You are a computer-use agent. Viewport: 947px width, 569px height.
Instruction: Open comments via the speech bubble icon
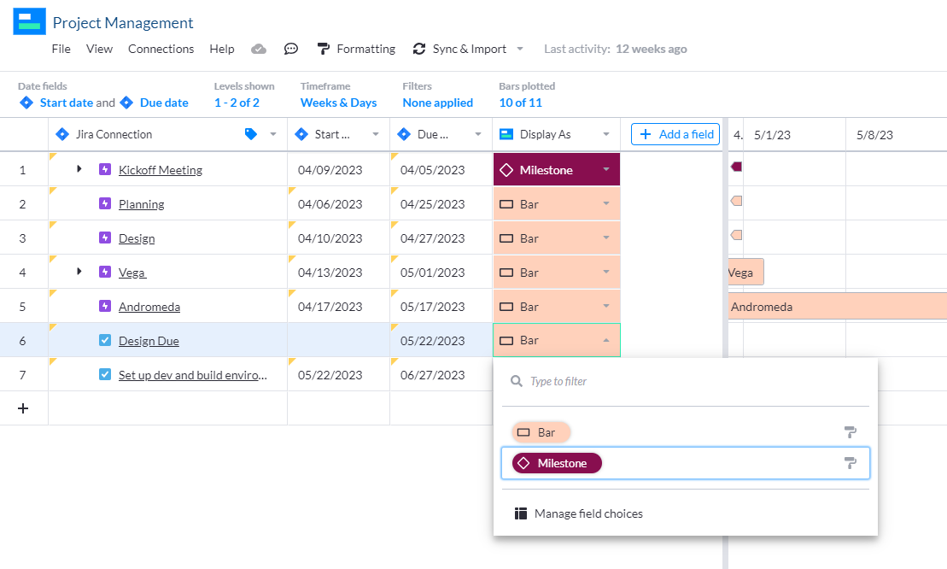pos(291,49)
